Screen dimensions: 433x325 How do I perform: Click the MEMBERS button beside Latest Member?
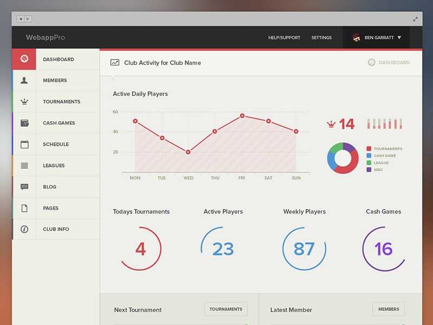pos(388,309)
